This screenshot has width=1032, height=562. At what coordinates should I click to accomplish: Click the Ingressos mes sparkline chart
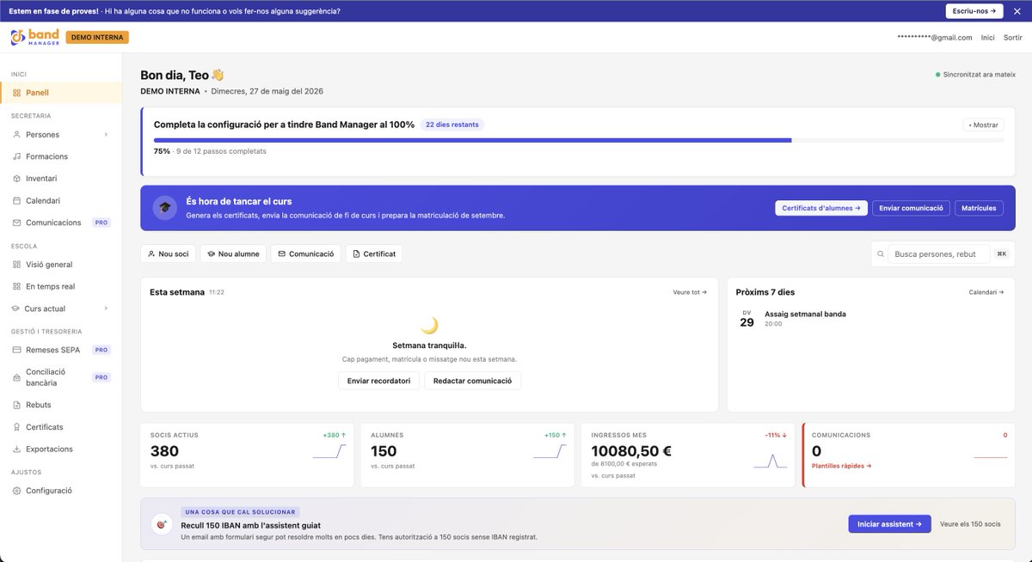[771, 461]
